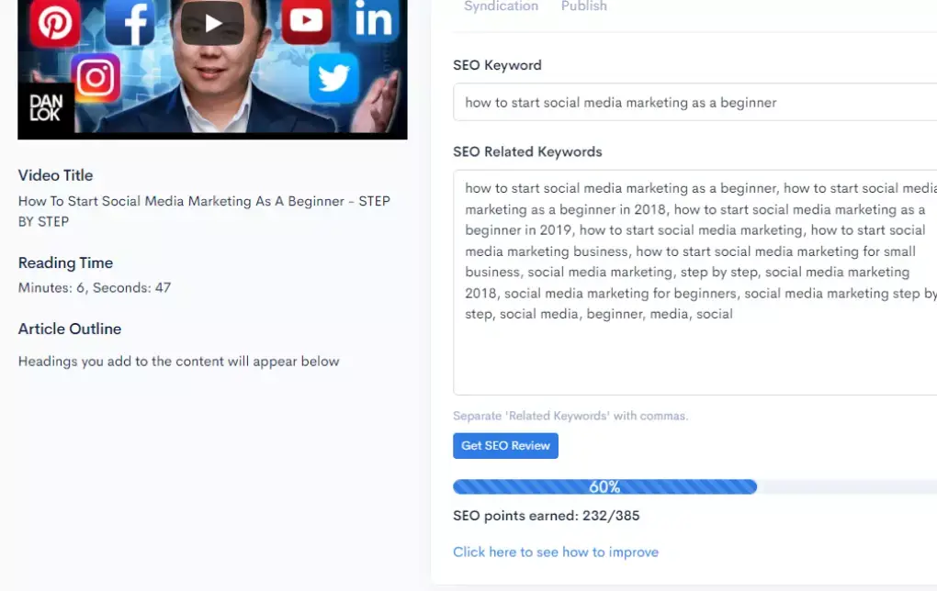This screenshot has width=937, height=591.
Task: Click the Facebook icon in the thumbnail
Action: pyautogui.click(x=130, y=22)
